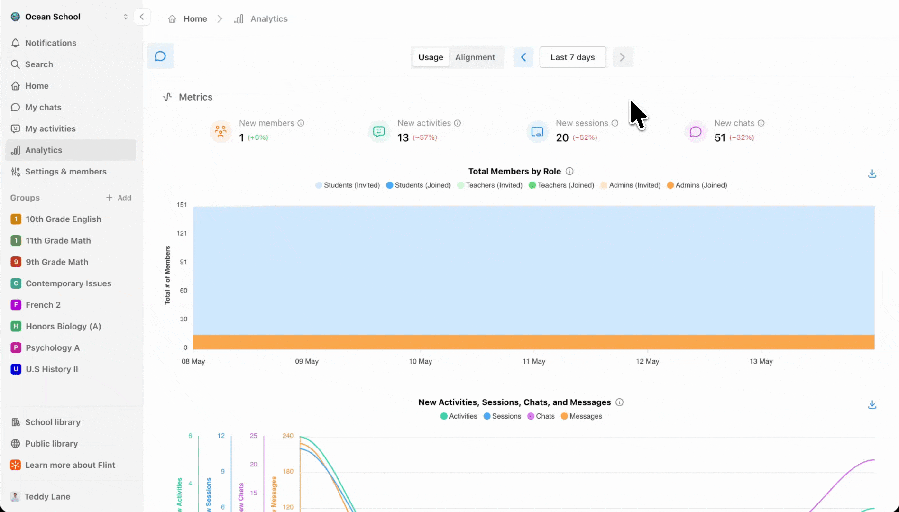Toggle Messages legend in lower chart
Viewport: 899px width, 512px height.
(581, 416)
